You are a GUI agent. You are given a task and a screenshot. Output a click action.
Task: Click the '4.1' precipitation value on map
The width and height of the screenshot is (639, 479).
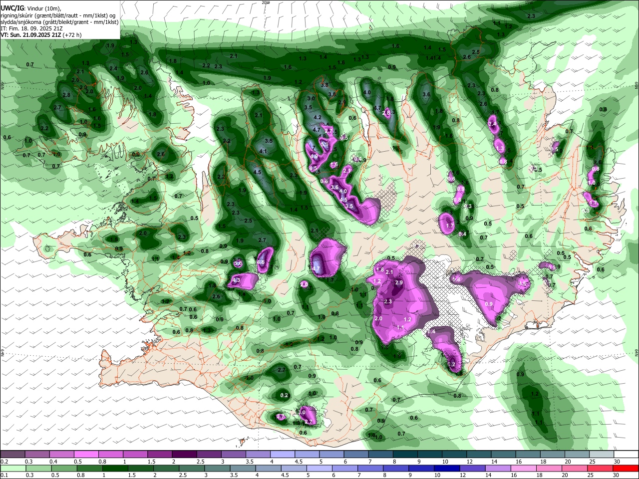tap(263, 151)
